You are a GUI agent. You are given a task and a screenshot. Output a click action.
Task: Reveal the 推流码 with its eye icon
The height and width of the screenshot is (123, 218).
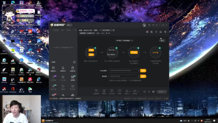click(x=139, y=76)
